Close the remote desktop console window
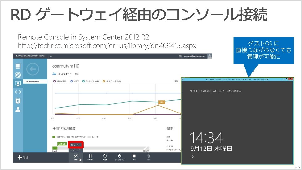302x170 pixels. [x=291, y=79]
